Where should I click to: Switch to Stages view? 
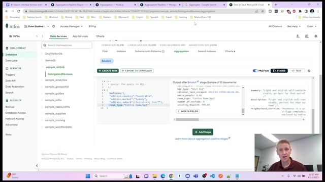pyautogui.click(x=279, y=71)
